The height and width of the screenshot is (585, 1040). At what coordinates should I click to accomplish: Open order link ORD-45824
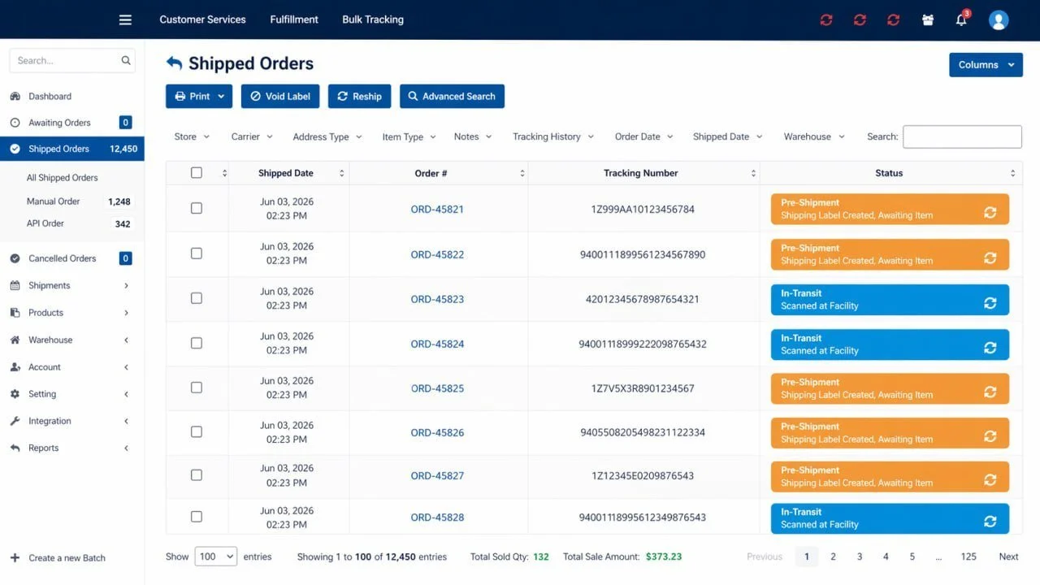point(437,344)
